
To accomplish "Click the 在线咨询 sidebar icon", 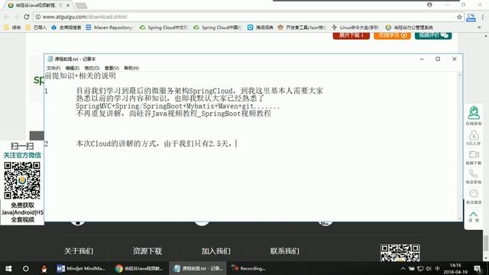I will (x=474, y=115).
